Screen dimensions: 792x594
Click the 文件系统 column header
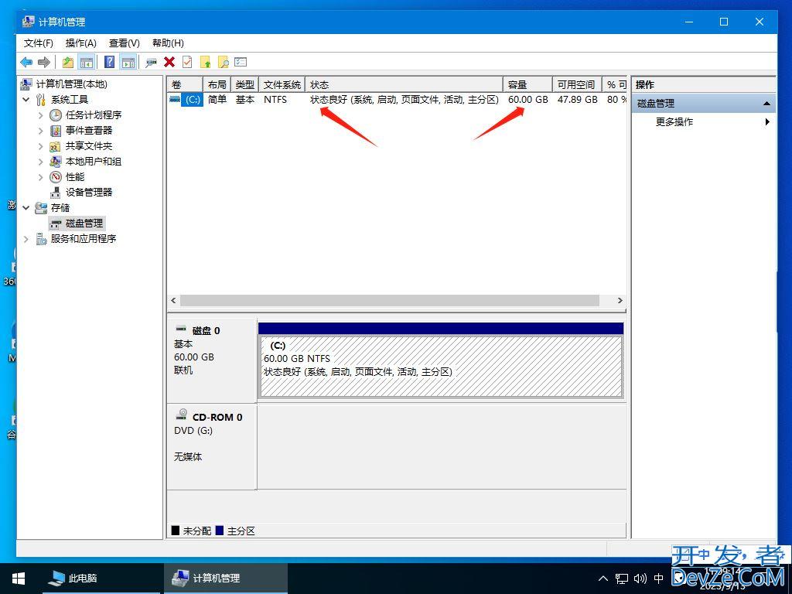[282, 84]
